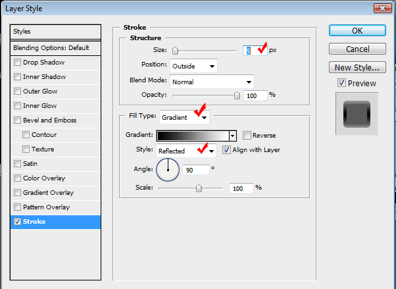Select the Inner Glow label
This screenshot has height=289, width=396.
(x=39, y=105)
